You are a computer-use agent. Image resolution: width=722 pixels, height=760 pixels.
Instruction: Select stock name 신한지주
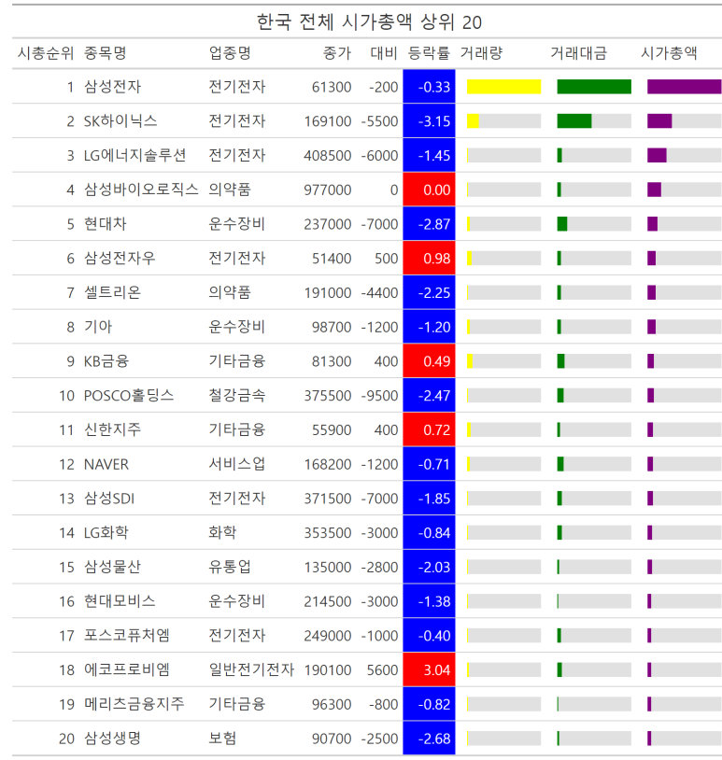(112, 429)
